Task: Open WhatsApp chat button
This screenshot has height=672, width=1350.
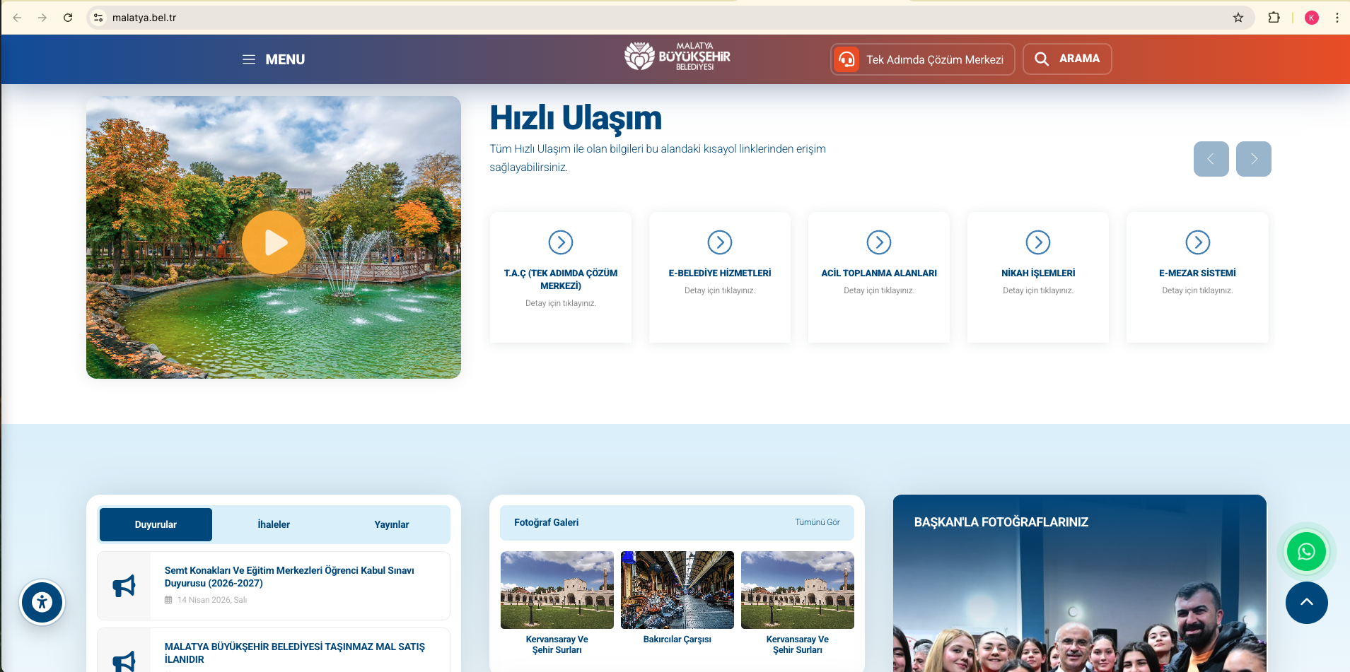Action: (1306, 551)
